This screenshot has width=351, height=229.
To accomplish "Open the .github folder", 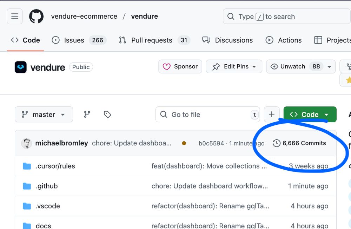I will [47, 186].
